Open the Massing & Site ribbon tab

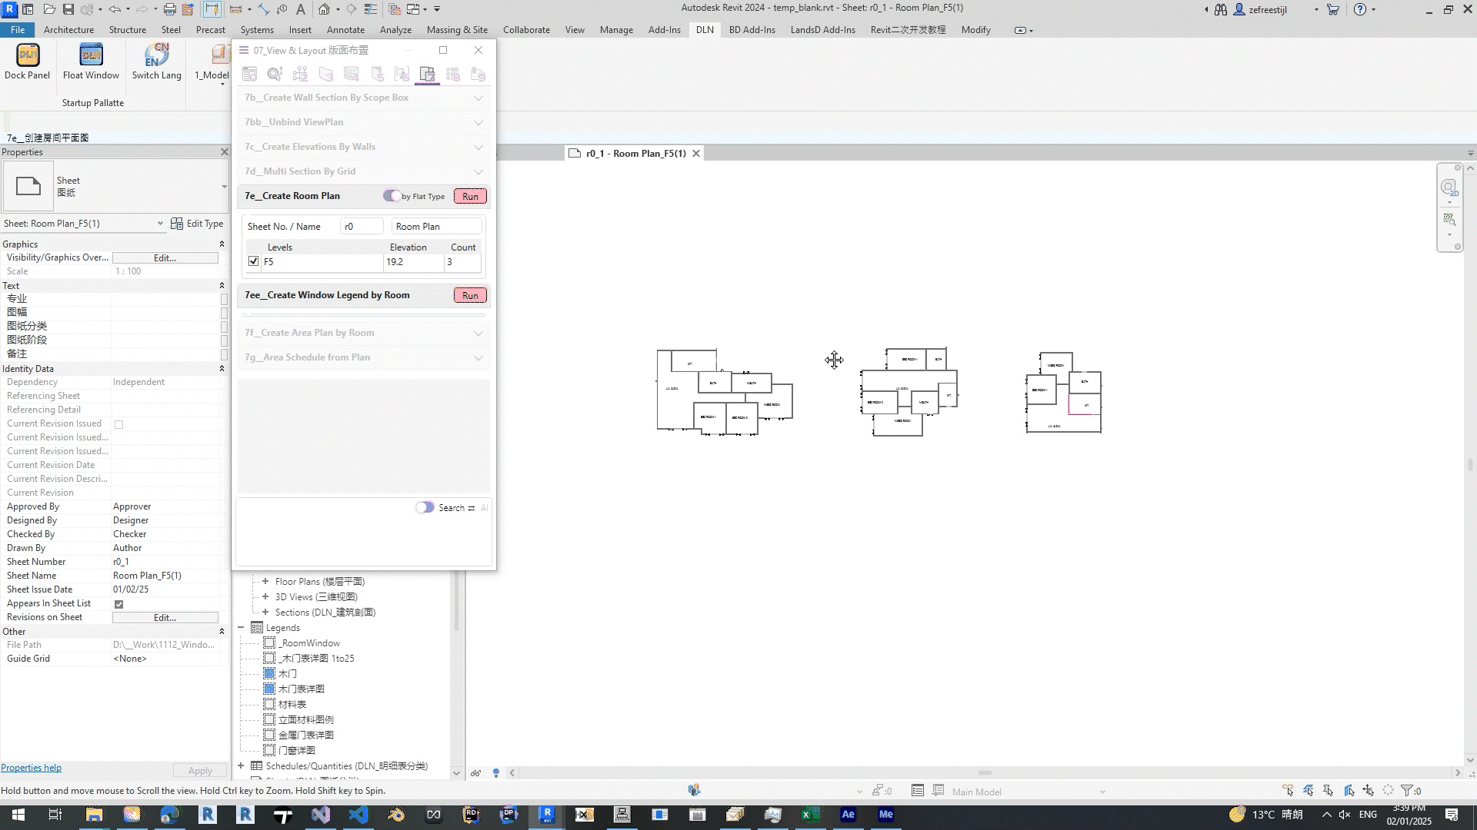pyautogui.click(x=457, y=30)
